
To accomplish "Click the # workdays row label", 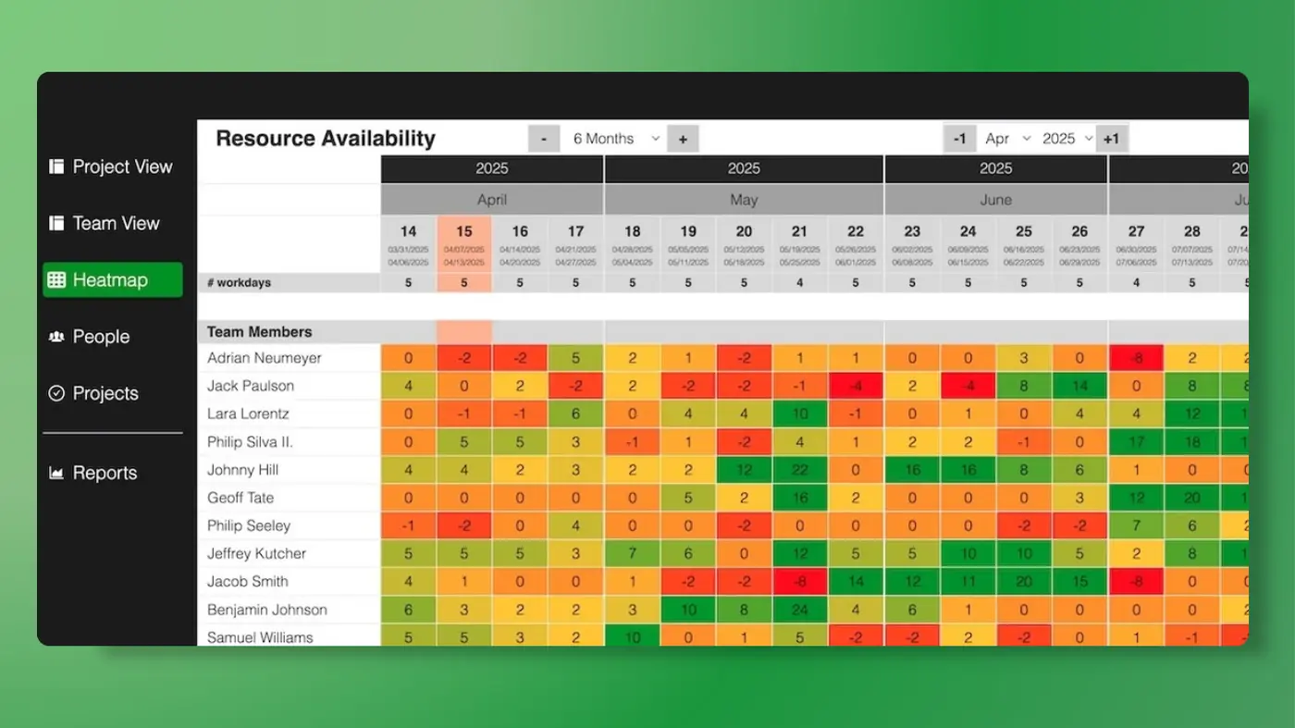I will click(238, 282).
